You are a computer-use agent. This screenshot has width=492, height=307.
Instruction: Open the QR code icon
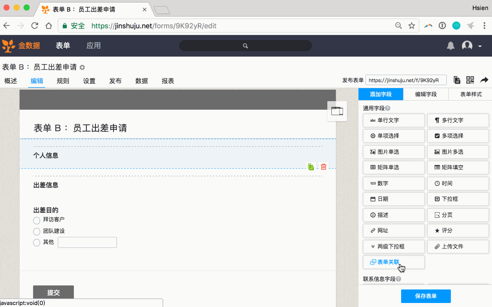tap(470, 80)
